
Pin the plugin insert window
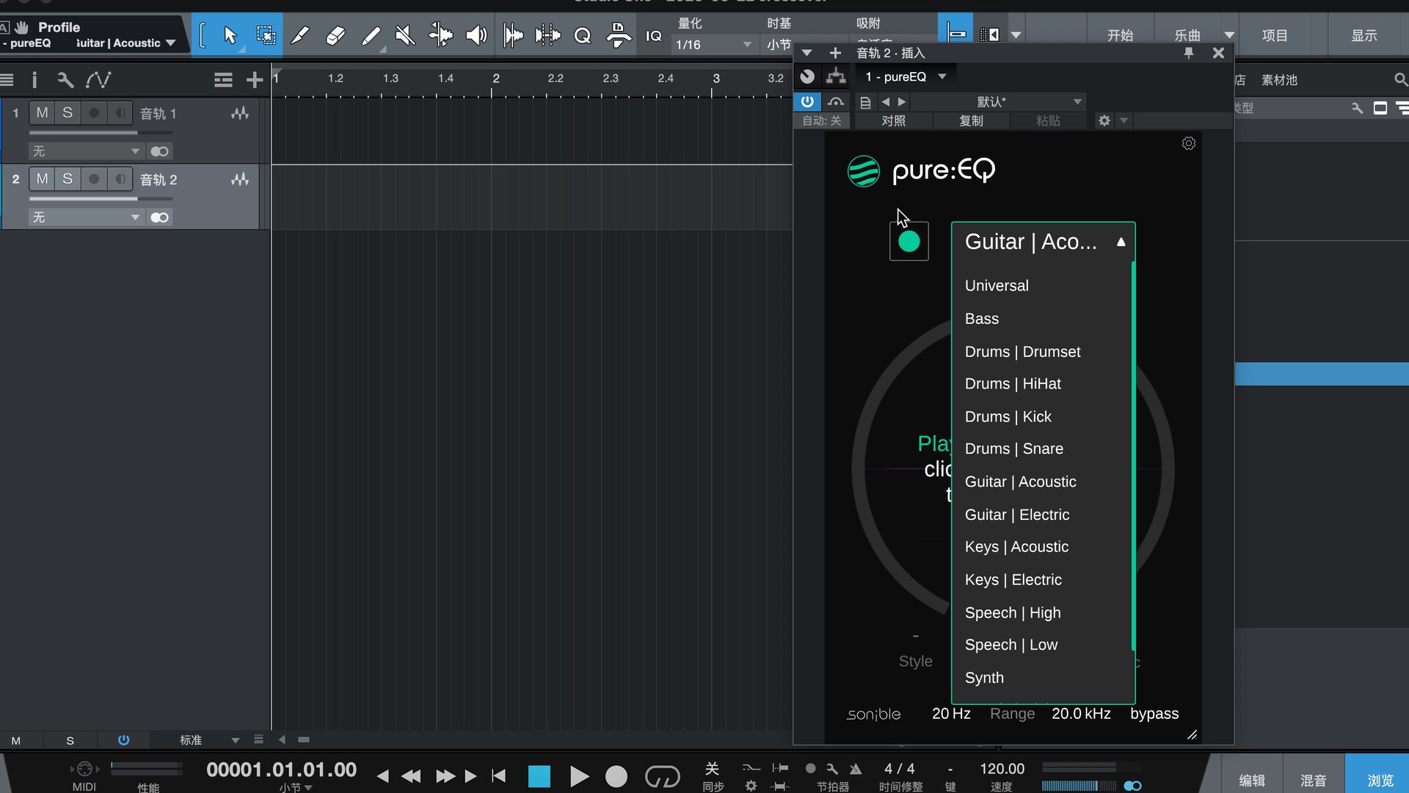tap(1188, 53)
